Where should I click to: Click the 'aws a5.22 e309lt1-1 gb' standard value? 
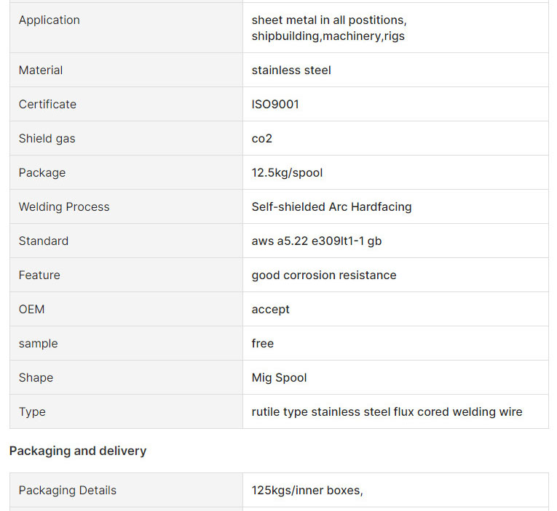pos(317,241)
